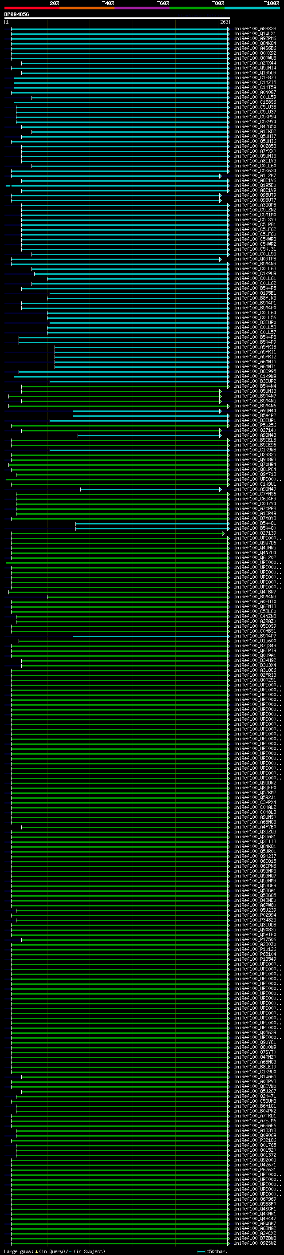Screen dimensions: 284x1255
Task: Open the UniRef100_P68104 entry
Action: [255, 954]
